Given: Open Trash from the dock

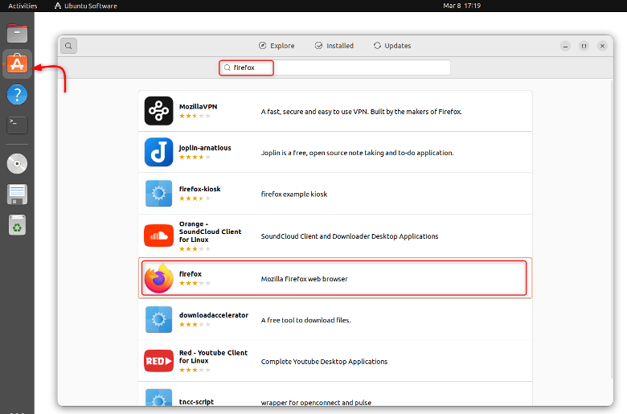Looking at the screenshot, I should pos(17,225).
